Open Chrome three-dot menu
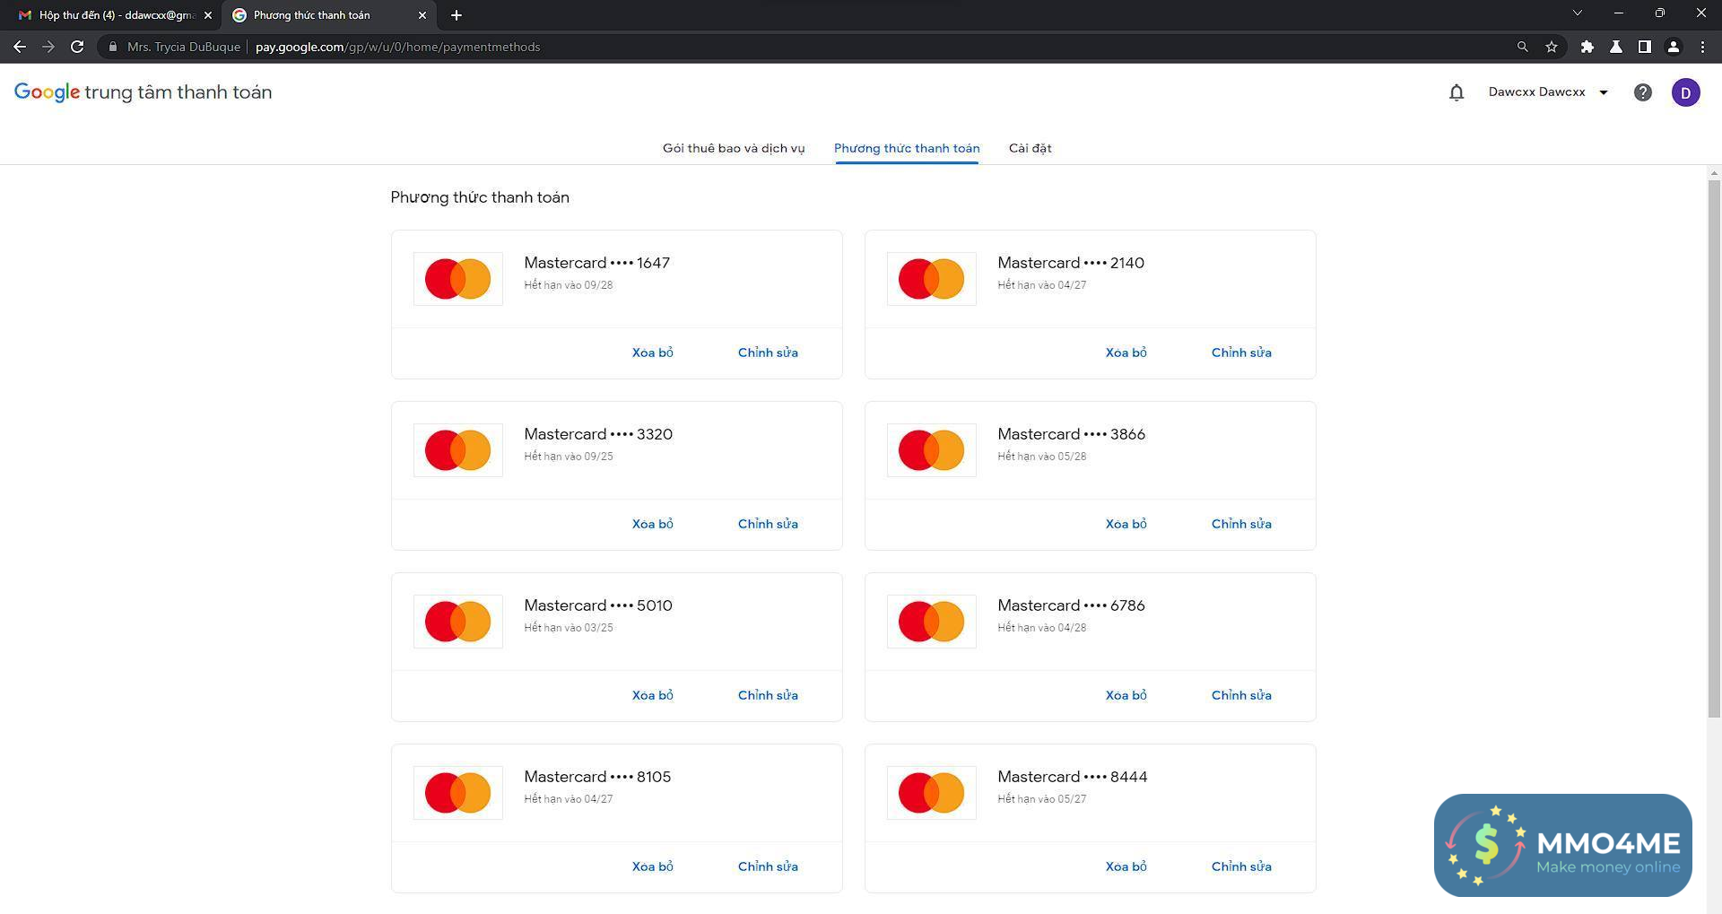Screen dimensions: 1722x914 [1702, 47]
